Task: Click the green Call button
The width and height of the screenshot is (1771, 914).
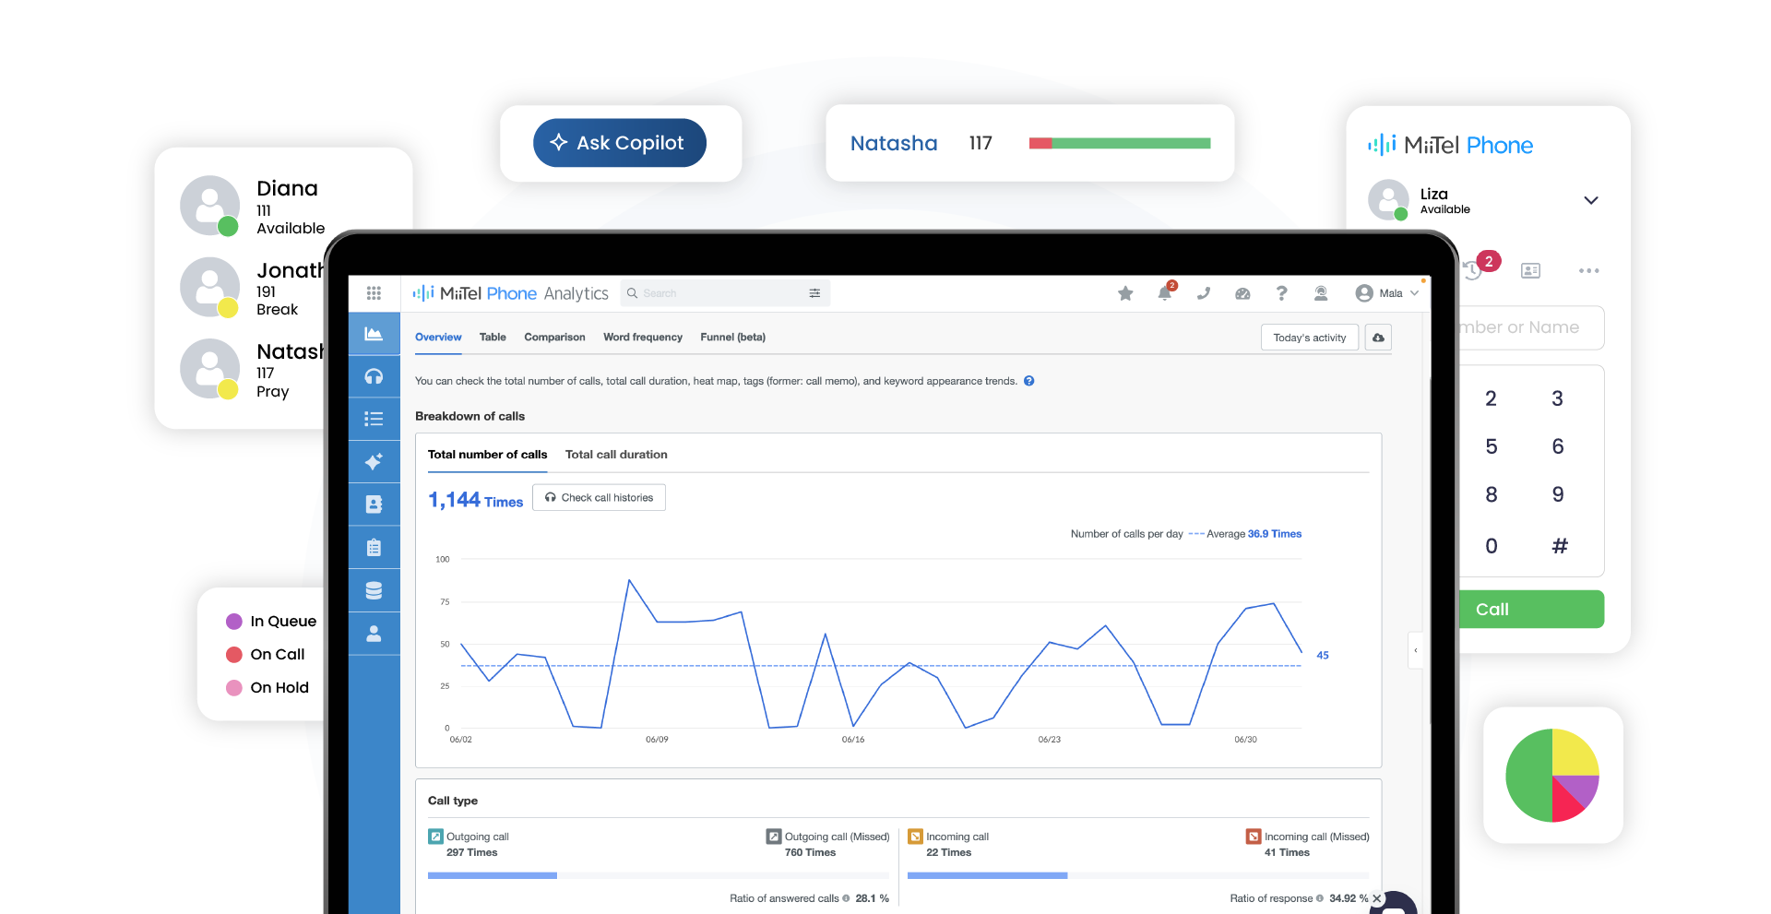Action: pos(1531,610)
